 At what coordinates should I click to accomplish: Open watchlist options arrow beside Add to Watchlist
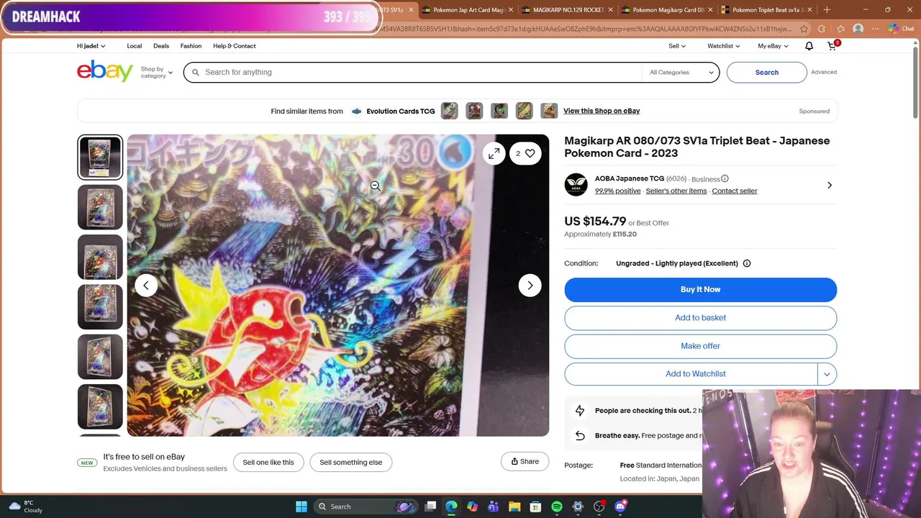(827, 374)
